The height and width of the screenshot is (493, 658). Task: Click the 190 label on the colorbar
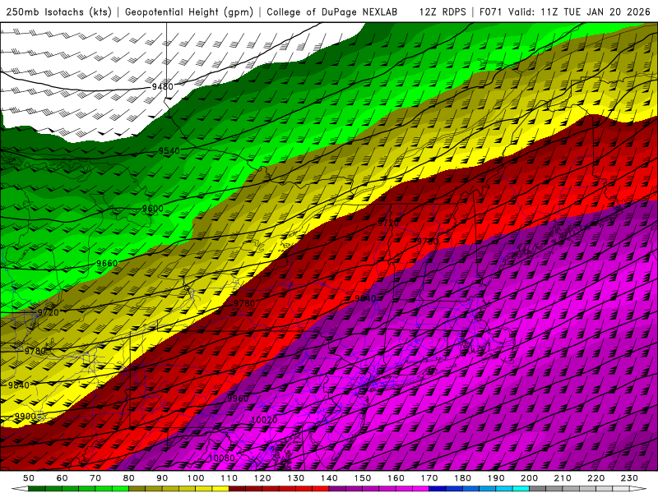pos(496,478)
